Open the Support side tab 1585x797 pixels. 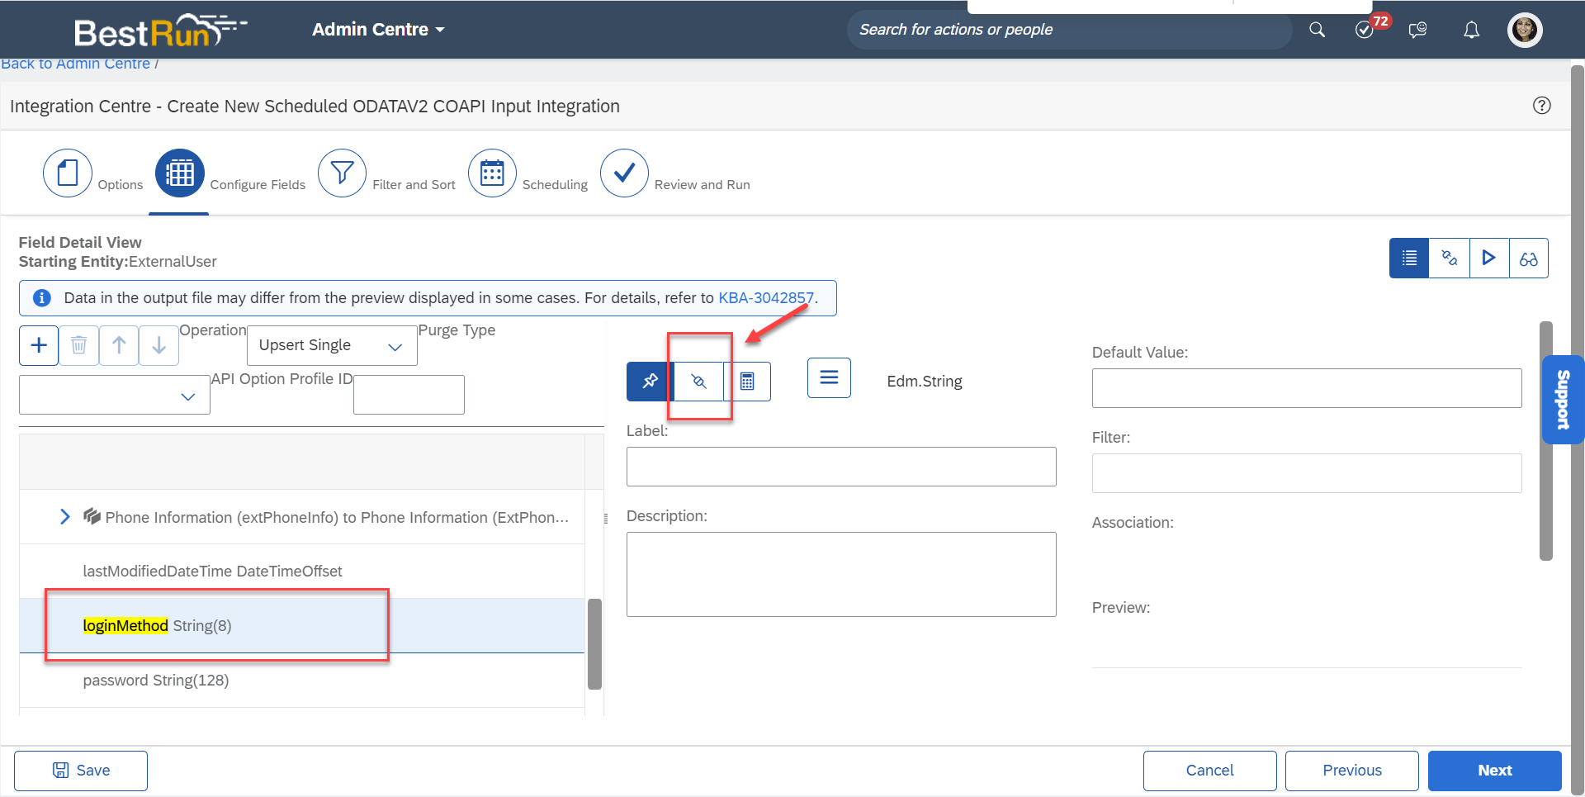(1563, 400)
